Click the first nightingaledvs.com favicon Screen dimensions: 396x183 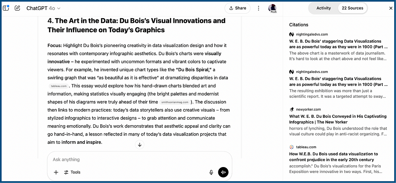pyautogui.click(x=292, y=34)
